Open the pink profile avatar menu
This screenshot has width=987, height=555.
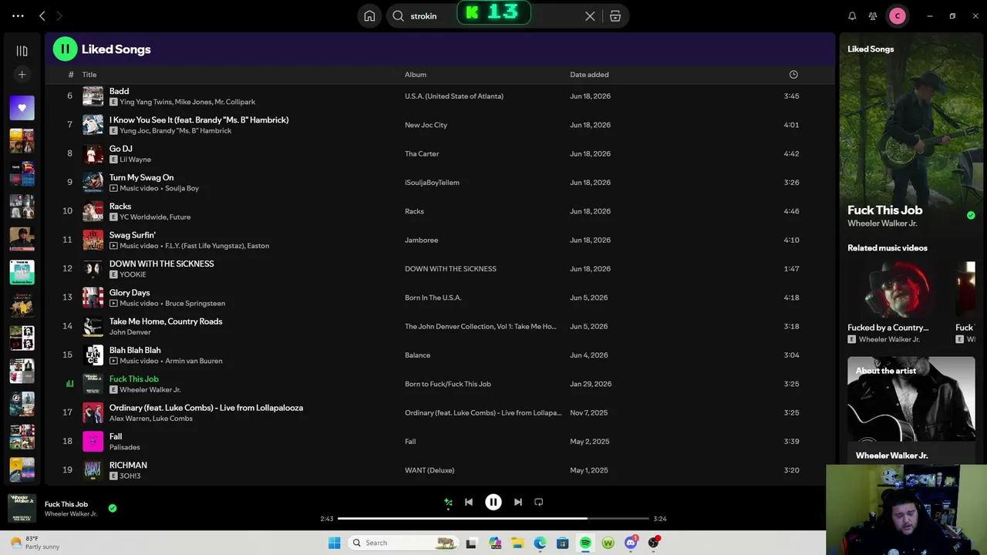click(x=898, y=15)
